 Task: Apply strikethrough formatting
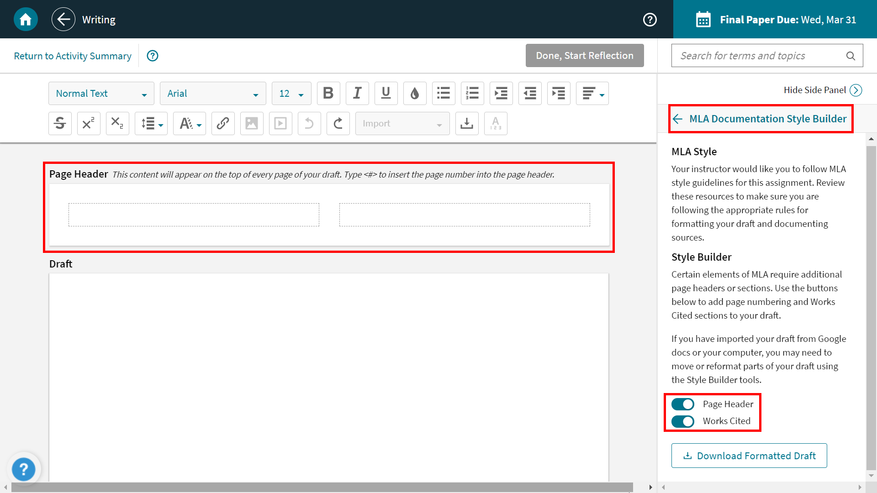click(x=60, y=123)
